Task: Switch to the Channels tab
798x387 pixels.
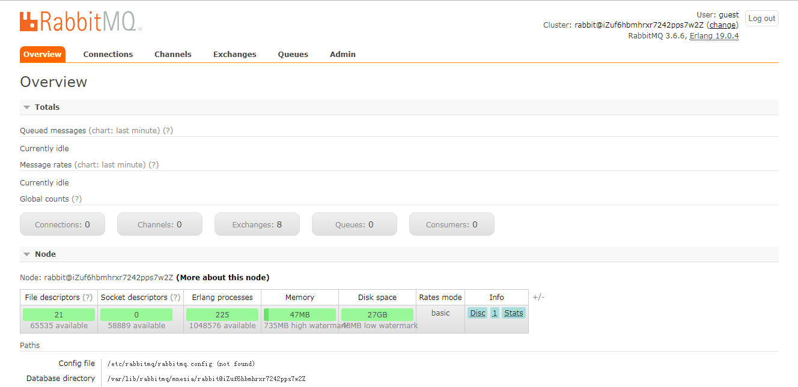Action: [173, 54]
